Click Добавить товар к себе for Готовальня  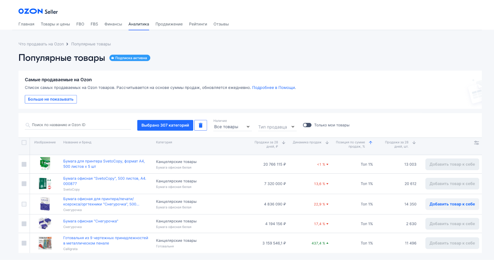(x=452, y=243)
